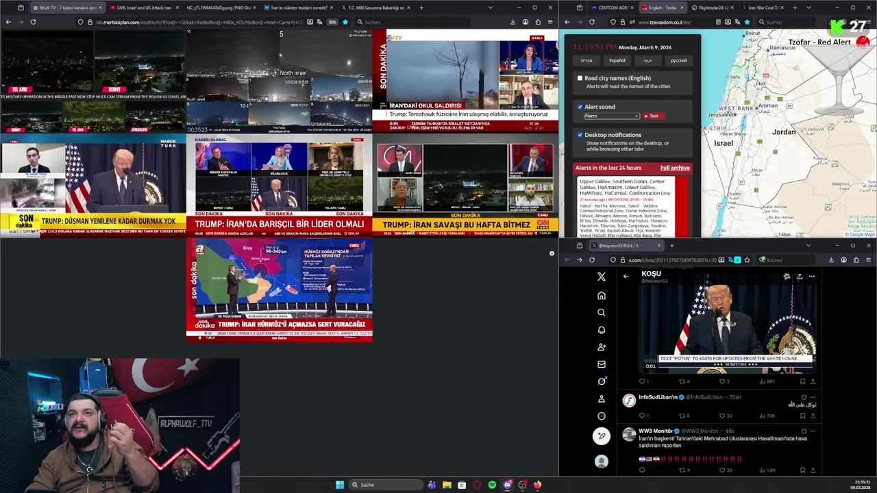Screen dimensions: 877x493
Task: Share the KOŞU list via share icon
Action: coord(799,276)
